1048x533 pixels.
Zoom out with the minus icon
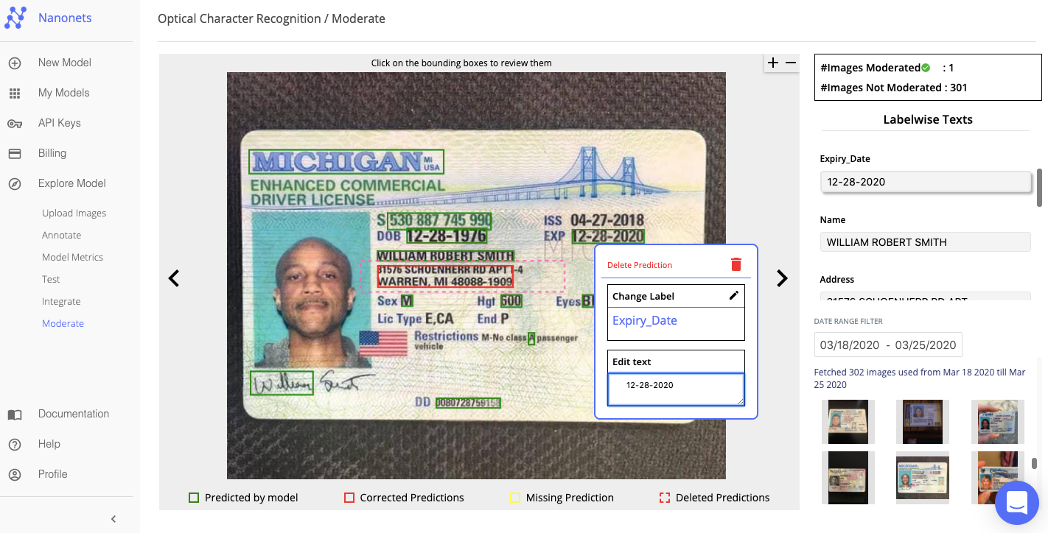[x=791, y=63]
